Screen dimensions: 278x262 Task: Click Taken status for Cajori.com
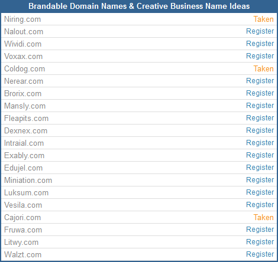263,218
